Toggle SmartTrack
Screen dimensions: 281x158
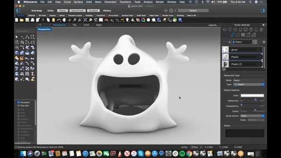tap(77, 11)
